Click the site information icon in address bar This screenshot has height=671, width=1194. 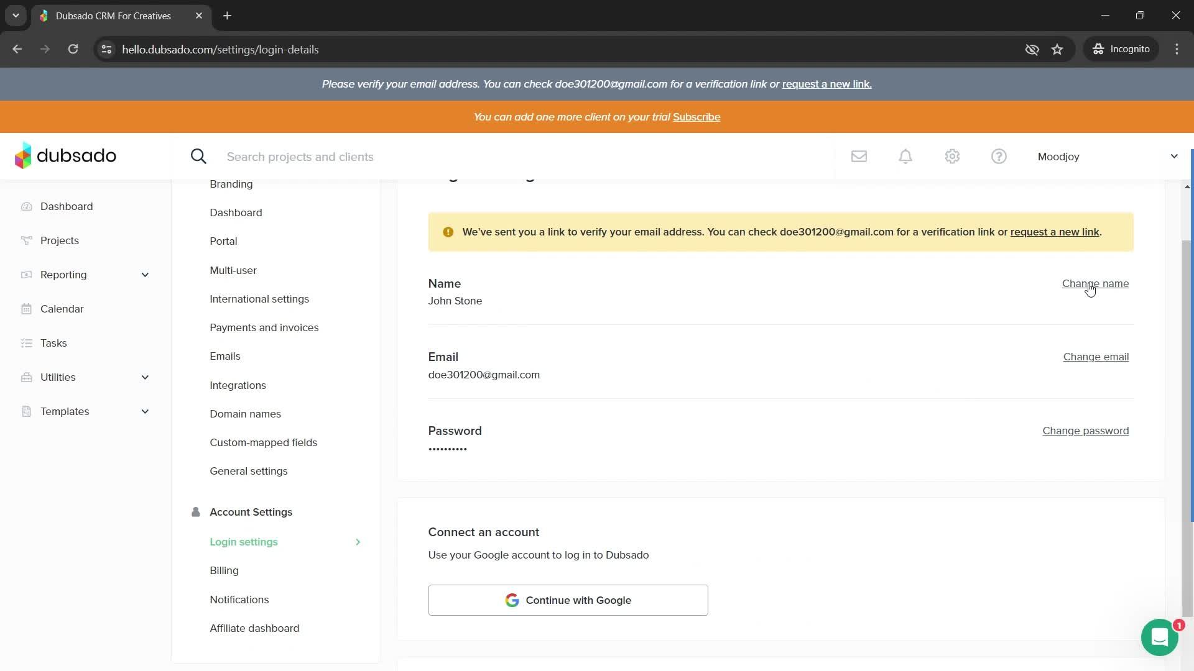(x=106, y=49)
